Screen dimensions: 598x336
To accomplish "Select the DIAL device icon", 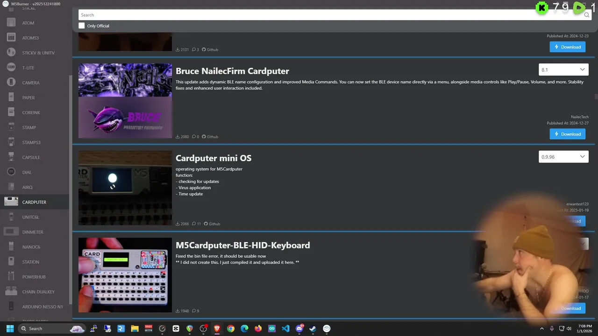I will [x=11, y=172].
